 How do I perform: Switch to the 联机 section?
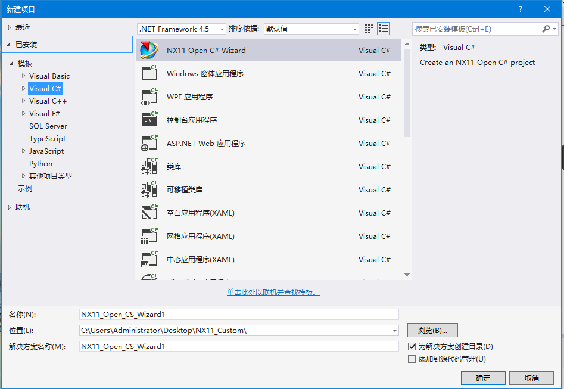coord(21,207)
